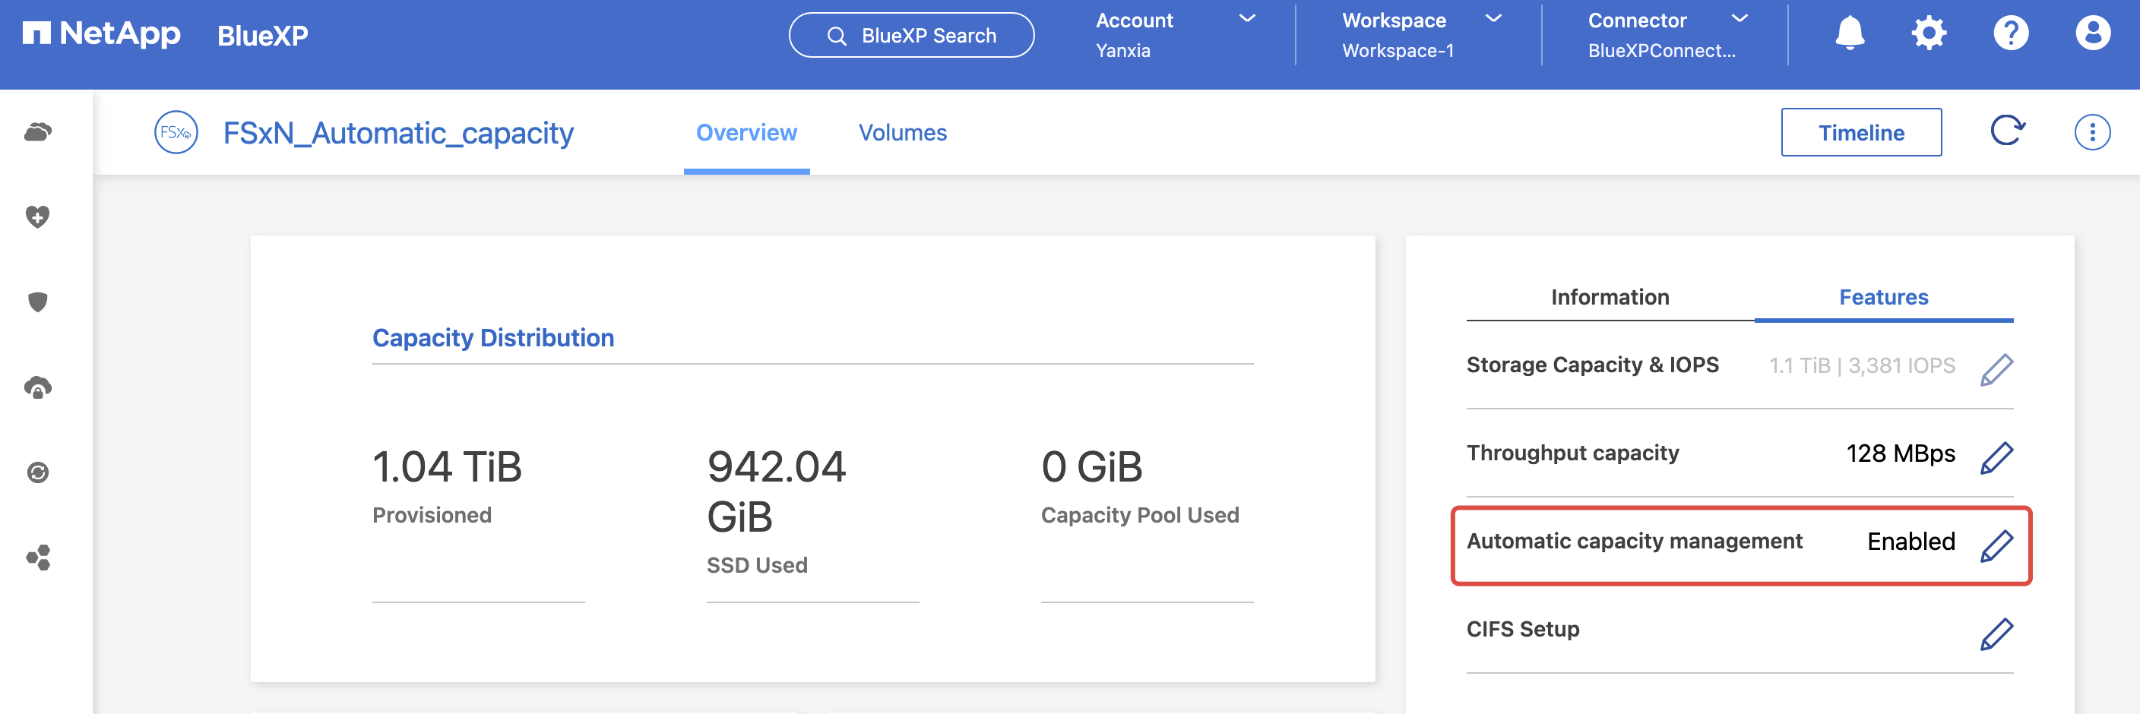Open the circular sync sidebar icon
This screenshot has height=714, width=2140.
38,472
